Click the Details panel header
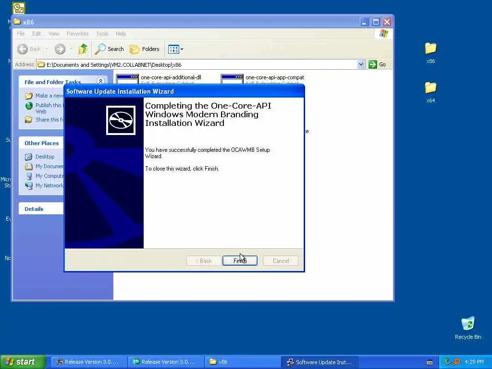Viewport: 492px width, 369px height. click(x=41, y=209)
